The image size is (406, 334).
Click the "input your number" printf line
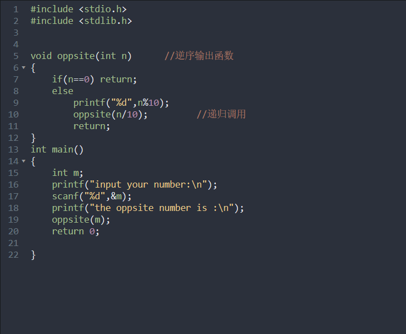click(x=135, y=185)
